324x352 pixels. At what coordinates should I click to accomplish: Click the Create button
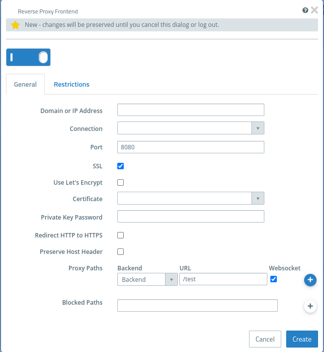[302, 339]
